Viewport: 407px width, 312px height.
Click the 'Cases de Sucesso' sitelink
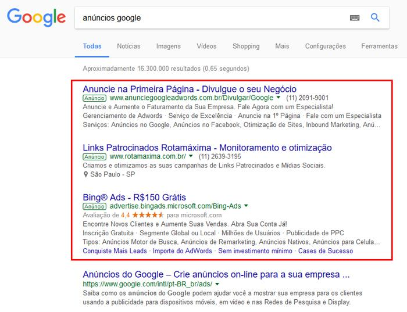click(326, 251)
